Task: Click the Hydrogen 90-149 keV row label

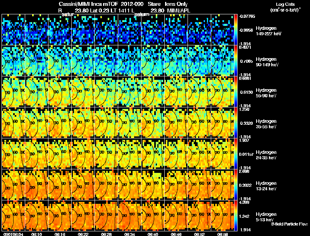Action: [x=267, y=62]
